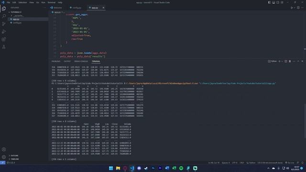The width and height of the screenshot is (306, 172).
Task: Open the Selection menu
Action: click(x=22, y=2)
